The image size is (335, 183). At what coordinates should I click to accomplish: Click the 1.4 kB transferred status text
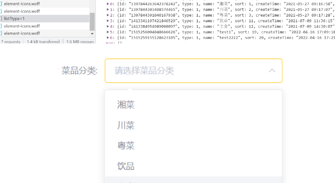[x=44, y=42]
